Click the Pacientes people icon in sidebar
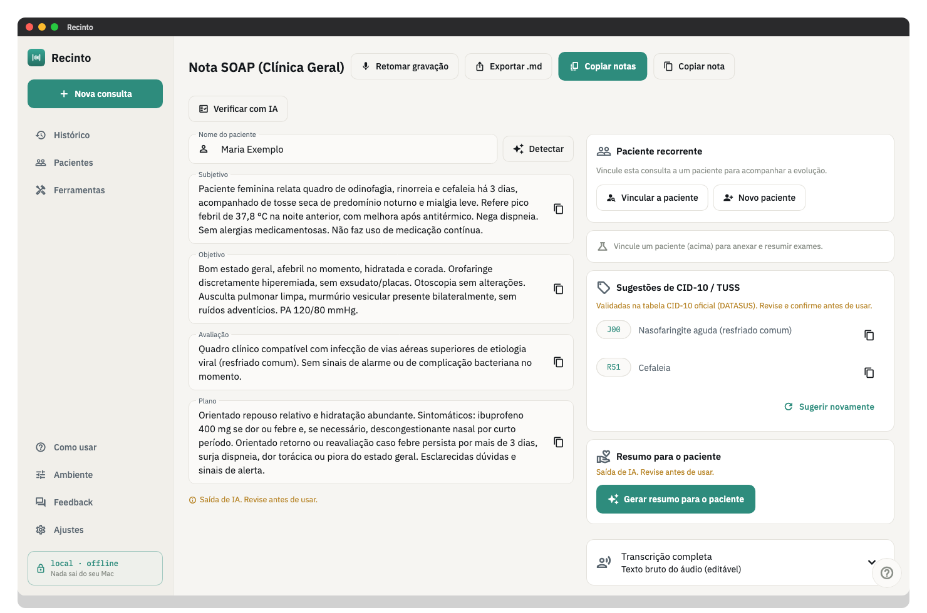The image size is (927, 613). pos(41,163)
